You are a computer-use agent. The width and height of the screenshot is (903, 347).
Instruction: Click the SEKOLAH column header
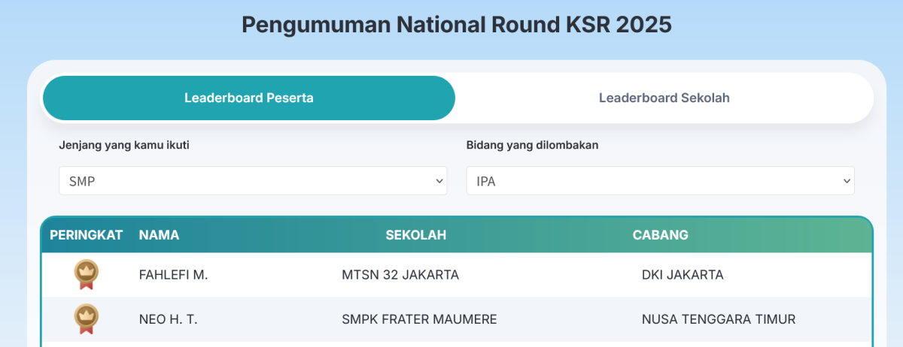(416, 235)
